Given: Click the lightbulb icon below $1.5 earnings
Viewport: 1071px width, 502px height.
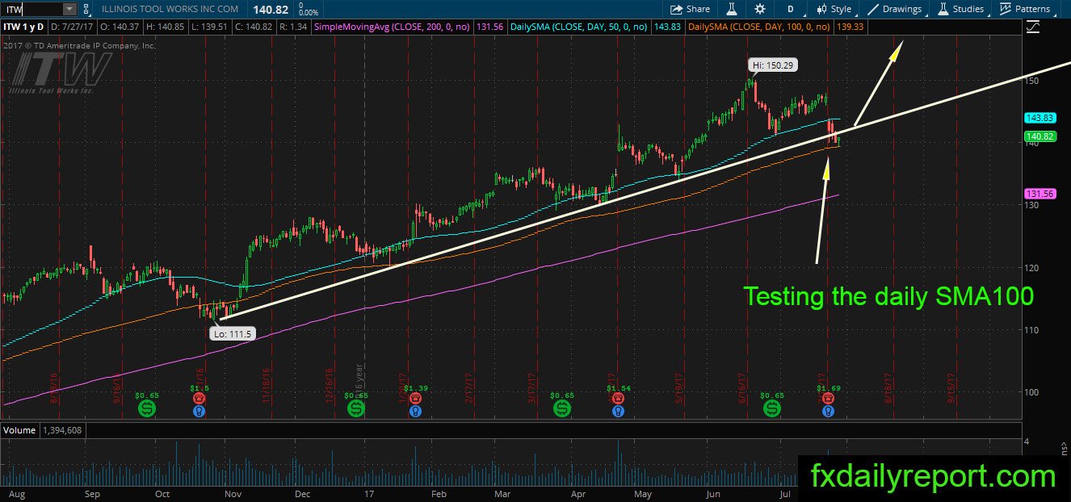Looking at the screenshot, I should [x=199, y=411].
